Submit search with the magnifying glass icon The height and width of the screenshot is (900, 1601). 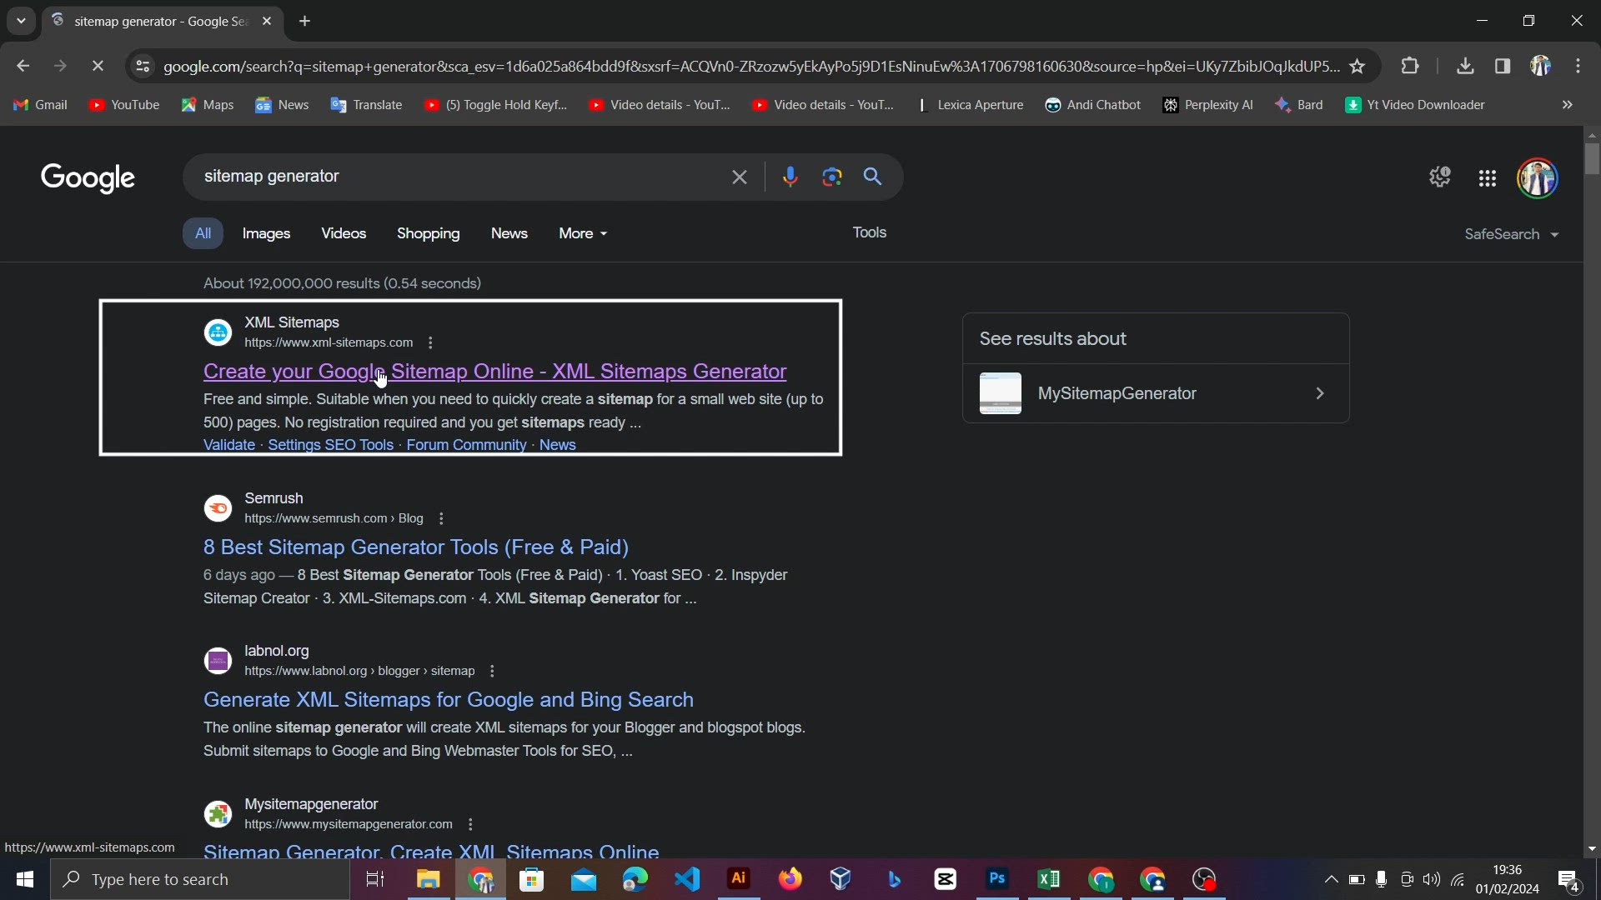(872, 177)
